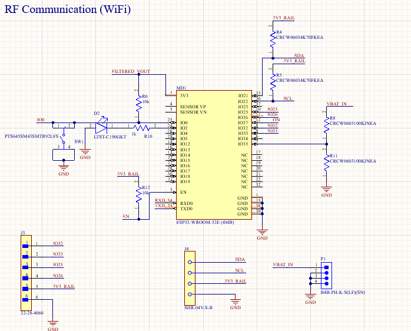Select the ESP32 module MD1 body
The height and width of the screenshot is (331, 411).
tap(214, 155)
